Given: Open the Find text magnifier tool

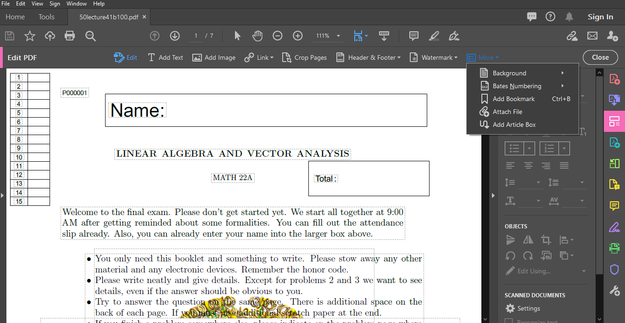Looking at the screenshot, I should pyautogui.click(x=90, y=36).
